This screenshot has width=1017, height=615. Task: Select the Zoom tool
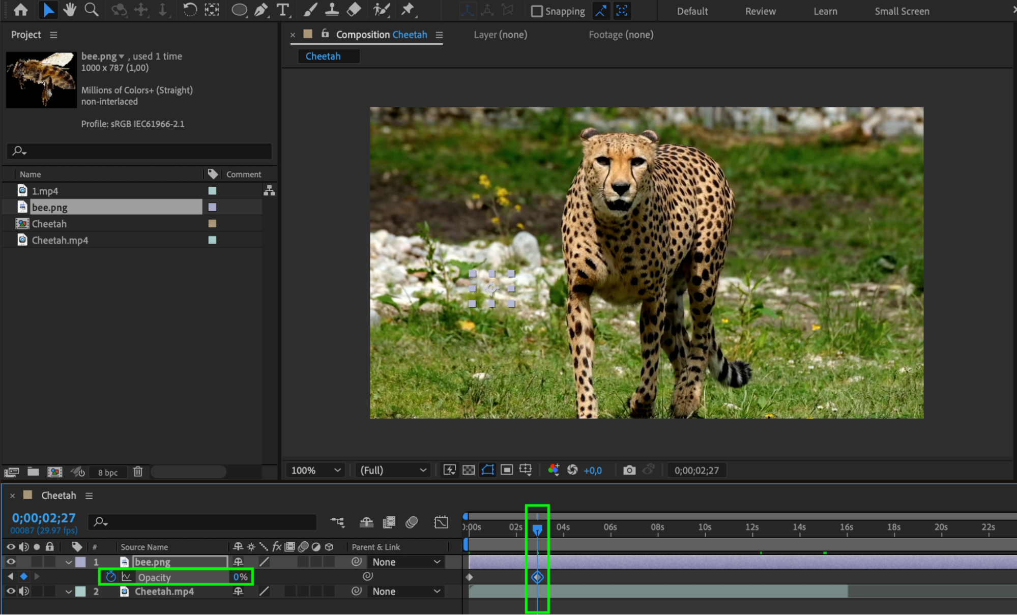tap(92, 10)
